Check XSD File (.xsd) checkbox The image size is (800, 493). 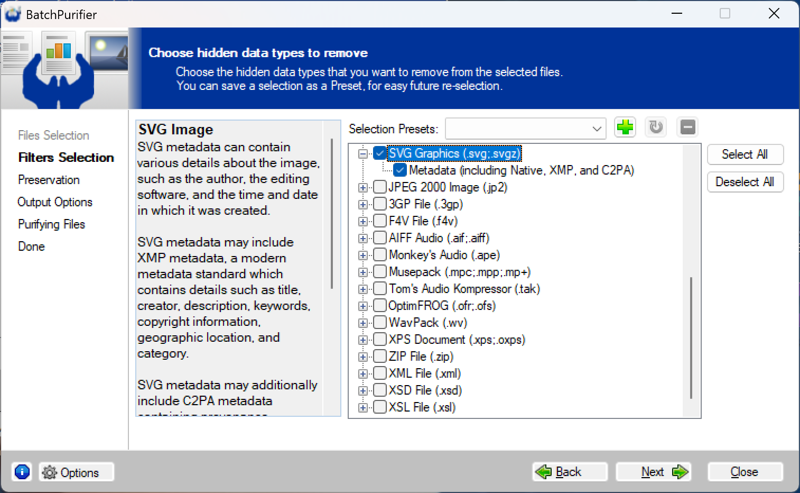click(379, 390)
